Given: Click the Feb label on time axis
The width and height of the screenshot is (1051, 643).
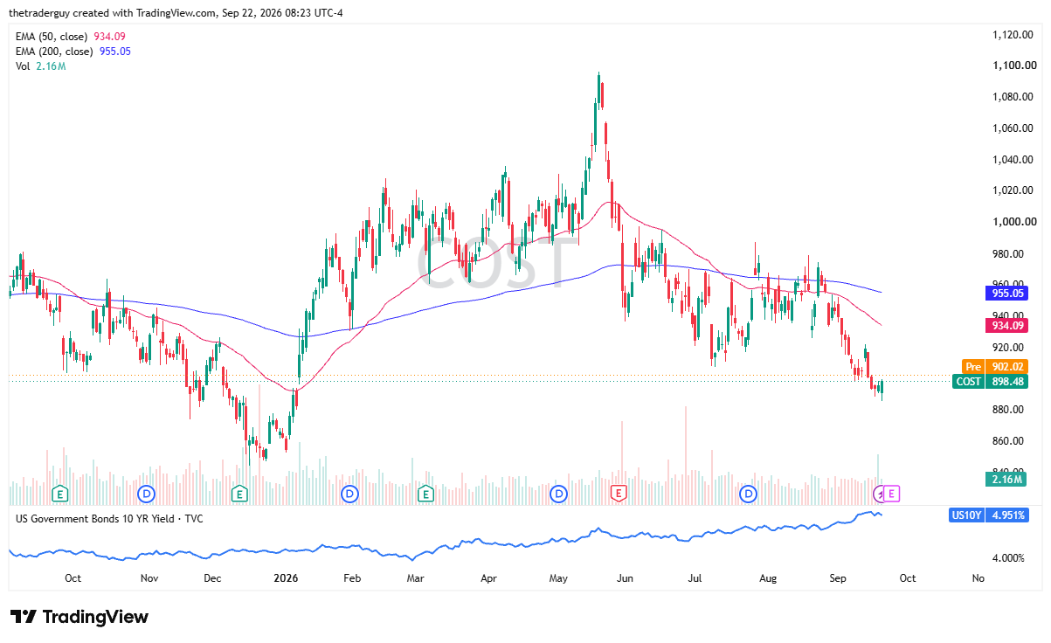Looking at the screenshot, I should [352, 578].
